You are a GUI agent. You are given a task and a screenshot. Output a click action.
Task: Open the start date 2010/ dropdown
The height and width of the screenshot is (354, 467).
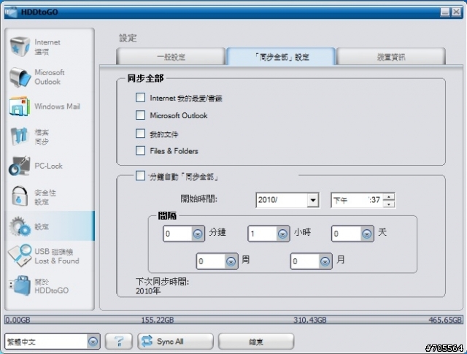coord(313,200)
